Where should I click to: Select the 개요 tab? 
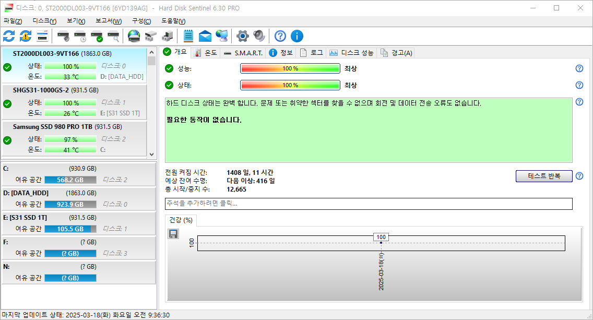[175, 52]
